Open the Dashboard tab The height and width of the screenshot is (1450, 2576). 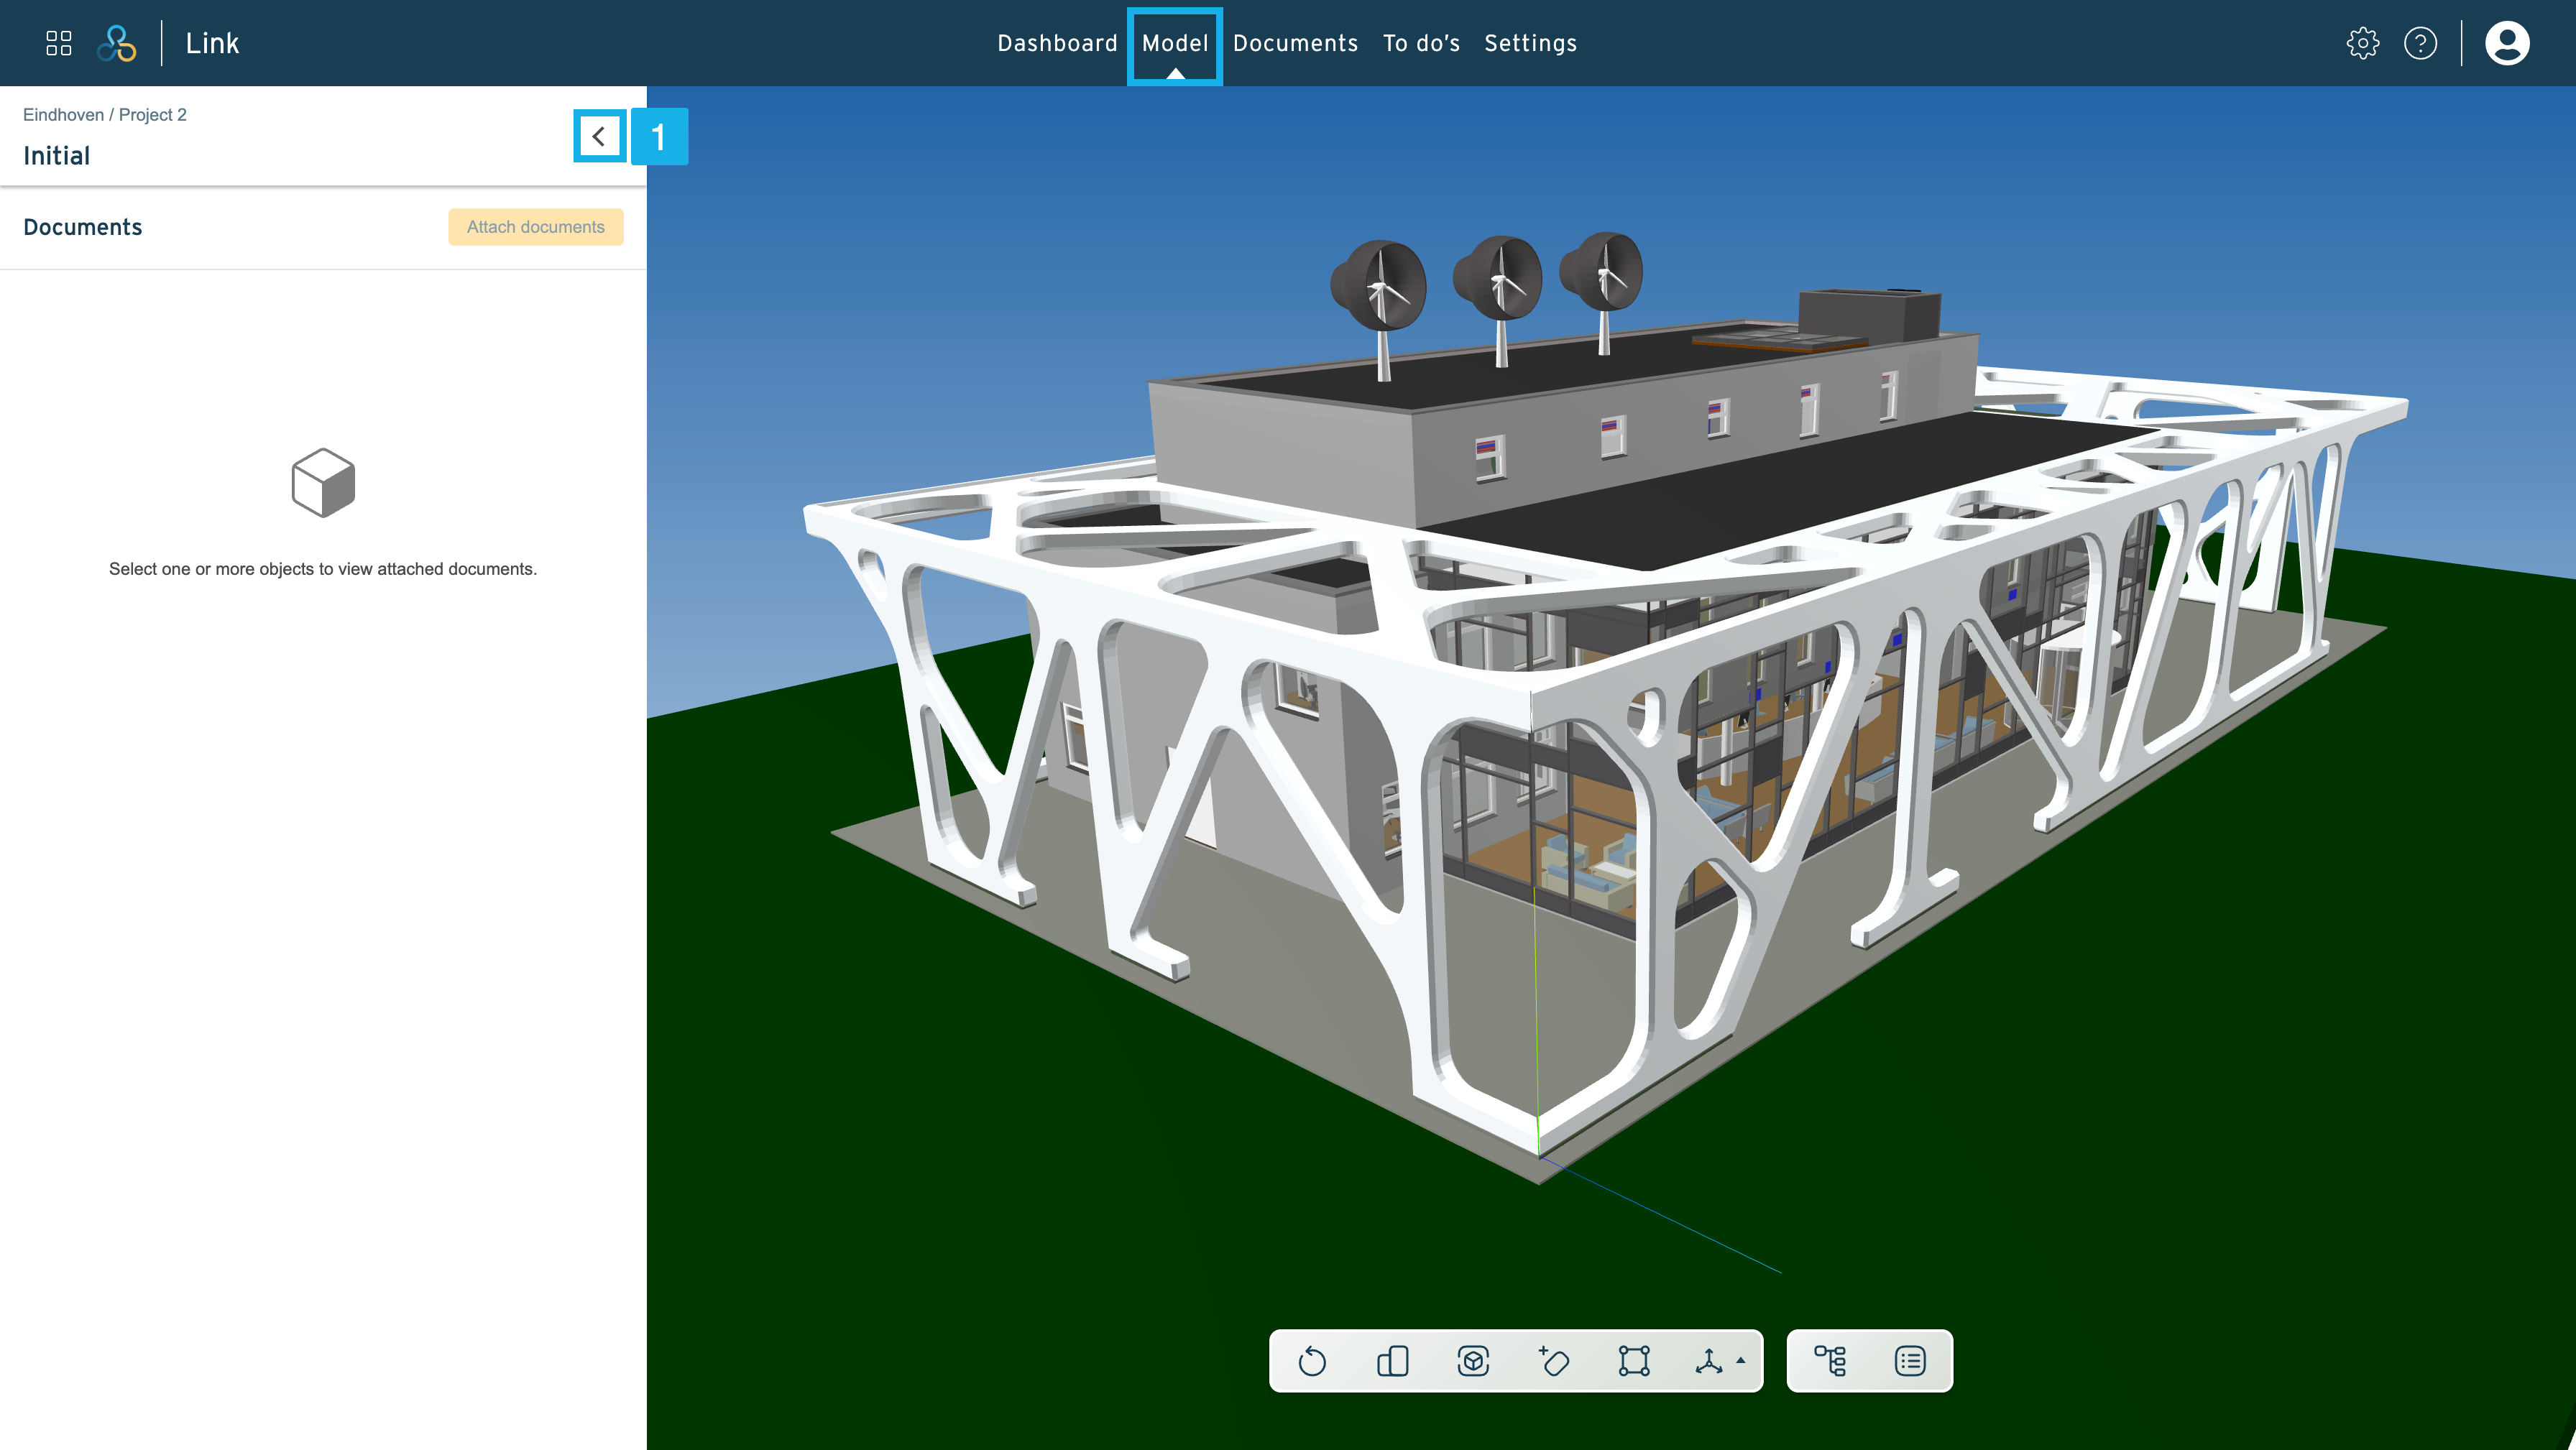[x=1057, y=43]
